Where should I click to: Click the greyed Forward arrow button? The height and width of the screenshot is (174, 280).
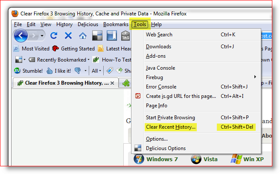point(33,36)
